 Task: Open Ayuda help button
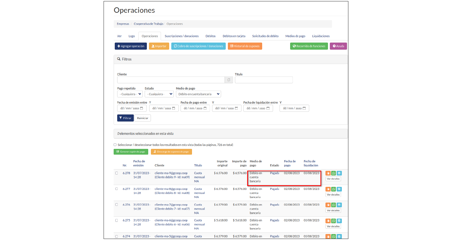tap(338, 46)
